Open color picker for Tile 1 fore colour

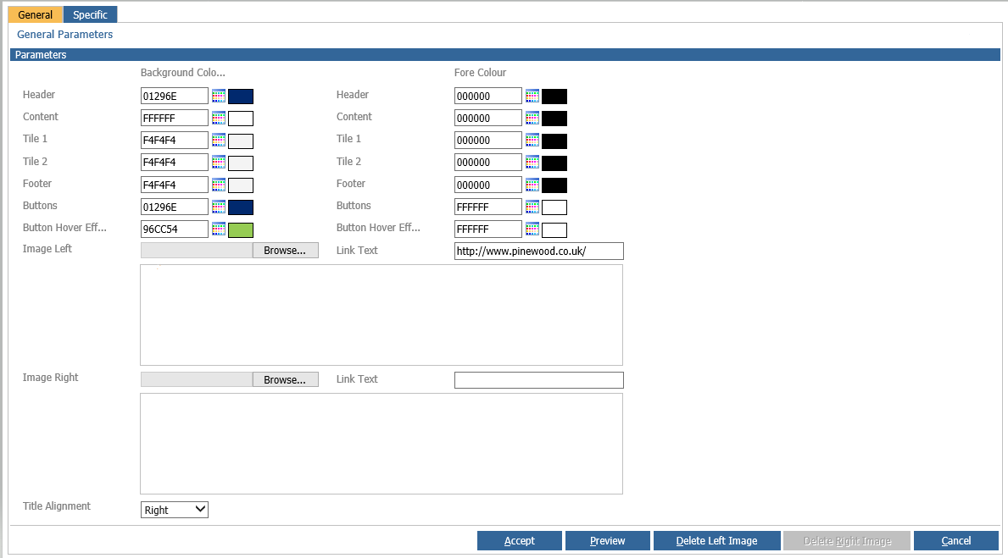coord(532,141)
